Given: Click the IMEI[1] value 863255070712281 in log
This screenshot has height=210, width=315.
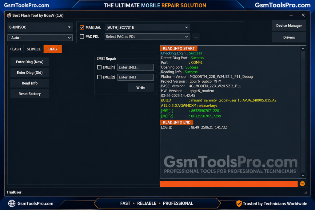Looking at the screenshot, I should (206, 111).
